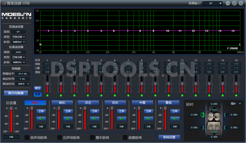The height and width of the screenshot is (143, 246).
Task: Open 释放时间 Atk*2 dropdown
Action: (x=22, y=84)
